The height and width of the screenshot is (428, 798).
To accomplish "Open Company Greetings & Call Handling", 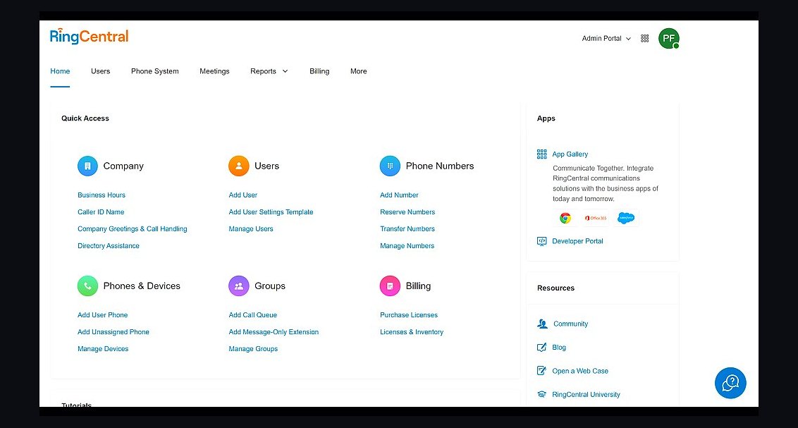I will click(133, 229).
